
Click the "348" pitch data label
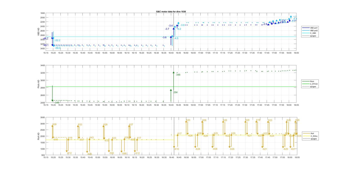click(x=178, y=75)
